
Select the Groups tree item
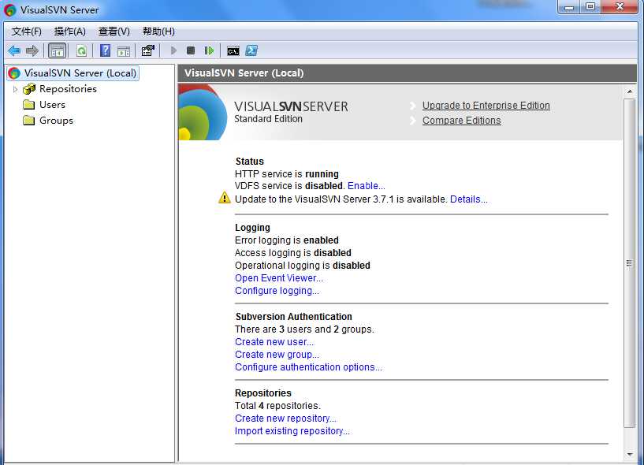(56, 121)
